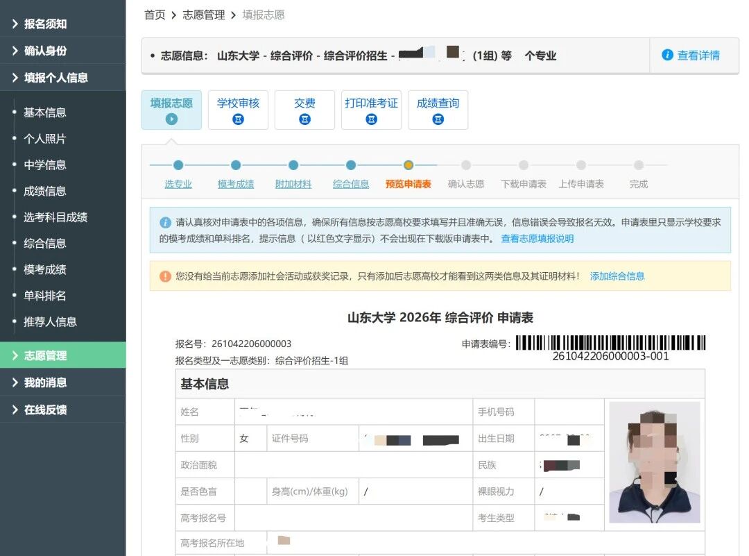Click the gray progress dot above 确认志愿
Viewport: 749px width, 556px height.
(466, 165)
